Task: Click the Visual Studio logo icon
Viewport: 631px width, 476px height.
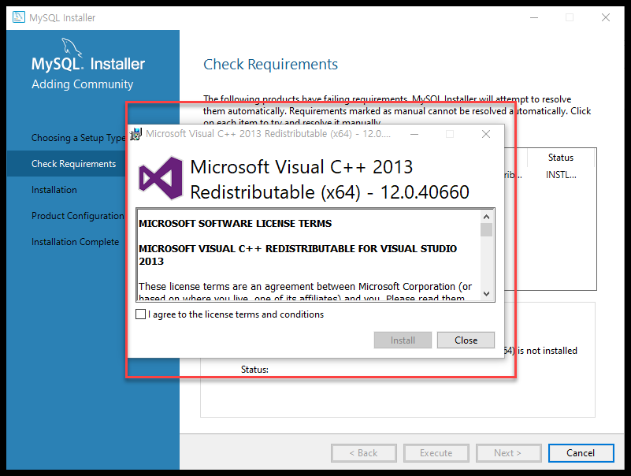Action: click(x=161, y=178)
